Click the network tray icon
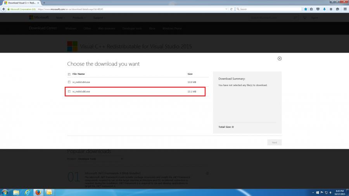The image size is (349, 196). (326, 193)
